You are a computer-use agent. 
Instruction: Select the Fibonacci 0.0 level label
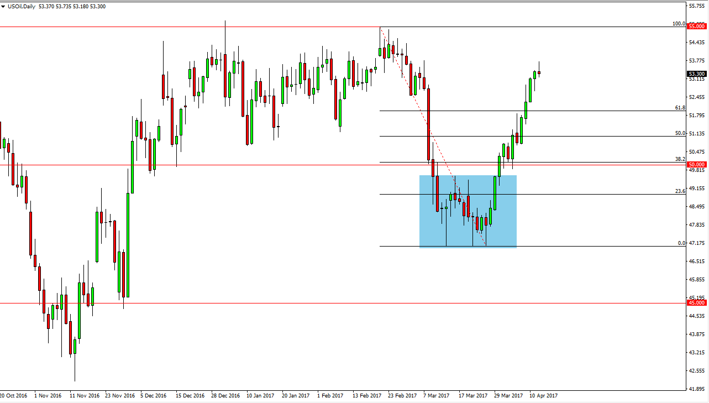(681, 243)
